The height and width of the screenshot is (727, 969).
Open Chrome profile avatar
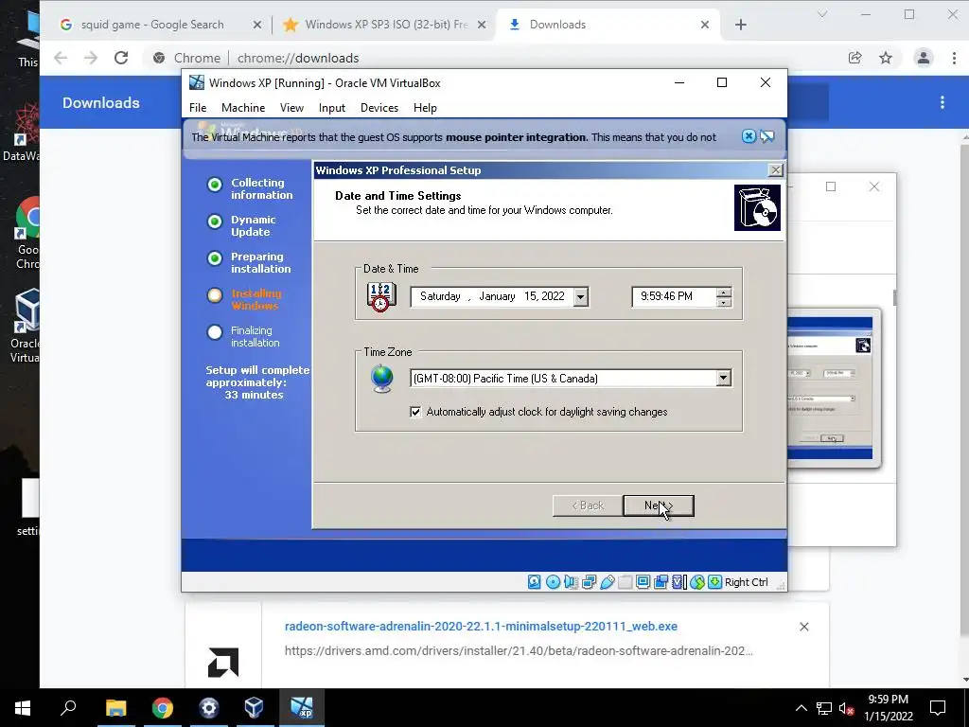(924, 58)
